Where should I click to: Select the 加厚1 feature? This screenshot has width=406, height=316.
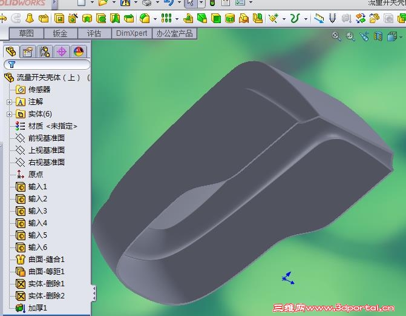tap(31, 308)
